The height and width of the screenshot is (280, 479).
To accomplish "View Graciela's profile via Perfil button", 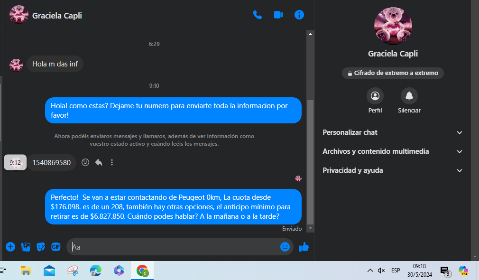I will pos(375,96).
